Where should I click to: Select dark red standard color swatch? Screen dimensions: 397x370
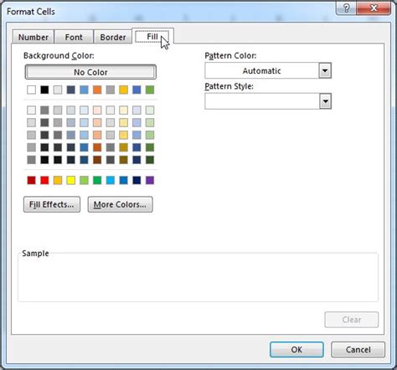pyautogui.click(x=31, y=180)
